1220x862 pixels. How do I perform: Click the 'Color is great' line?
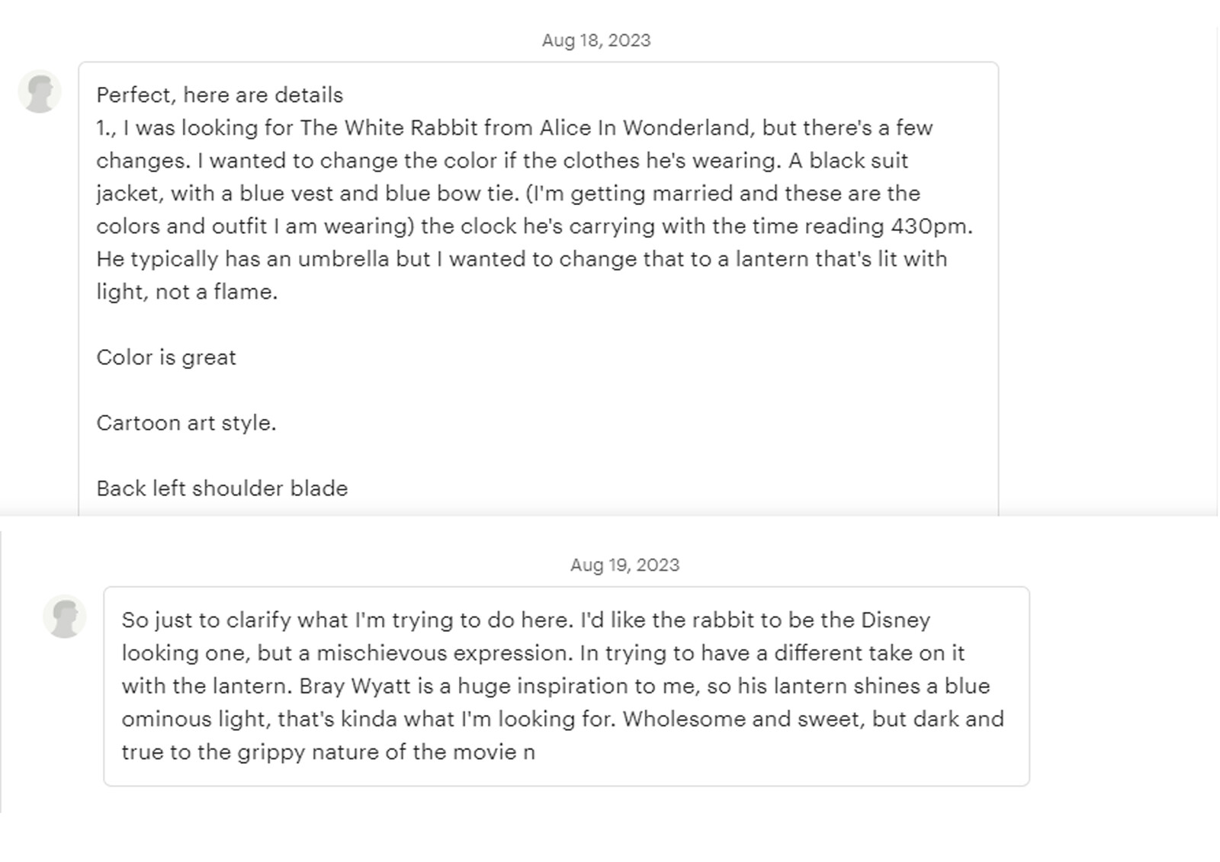[166, 357]
